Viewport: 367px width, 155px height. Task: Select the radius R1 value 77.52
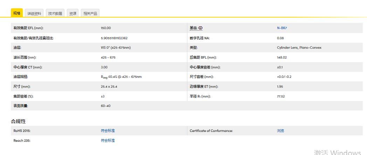[281, 96]
